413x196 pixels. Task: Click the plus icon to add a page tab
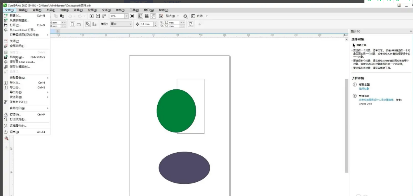pyautogui.click(x=58, y=31)
